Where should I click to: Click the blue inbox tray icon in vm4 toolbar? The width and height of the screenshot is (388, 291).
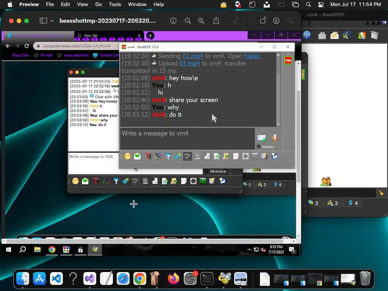click(274, 156)
